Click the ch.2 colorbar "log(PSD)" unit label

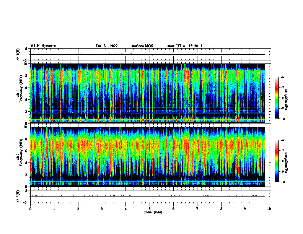(287, 162)
